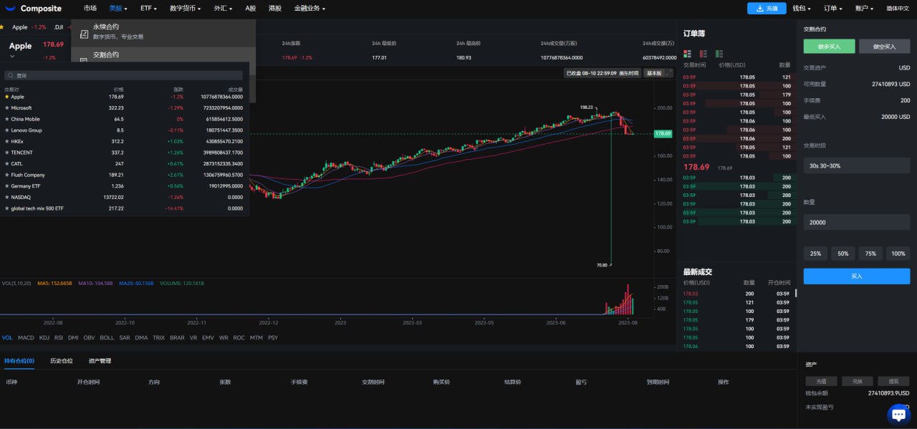Image resolution: width=917 pixels, height=429 pixels.
Task: Click the 永续合约 contract icon in dropdown
Action: pyautogui.click(x=84, y=34)
